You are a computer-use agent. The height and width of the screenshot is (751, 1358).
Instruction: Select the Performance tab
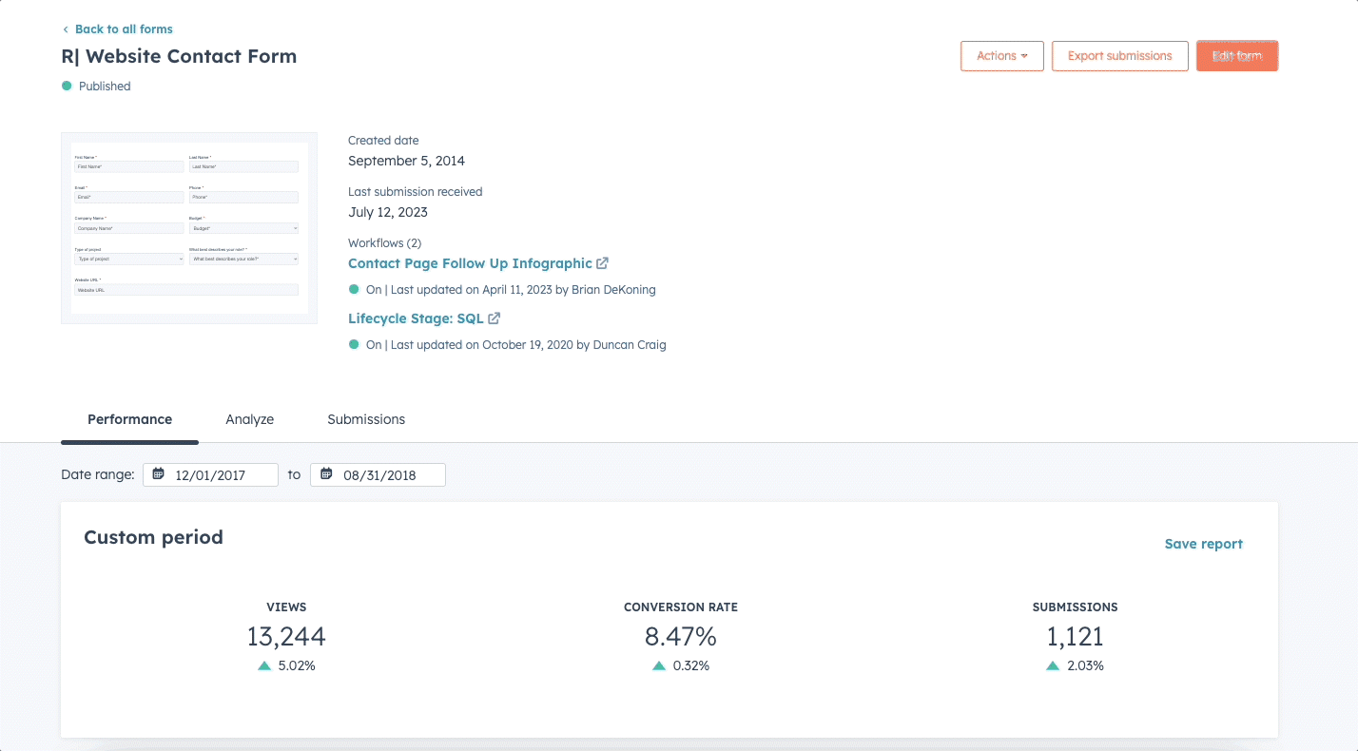point(129,419)
